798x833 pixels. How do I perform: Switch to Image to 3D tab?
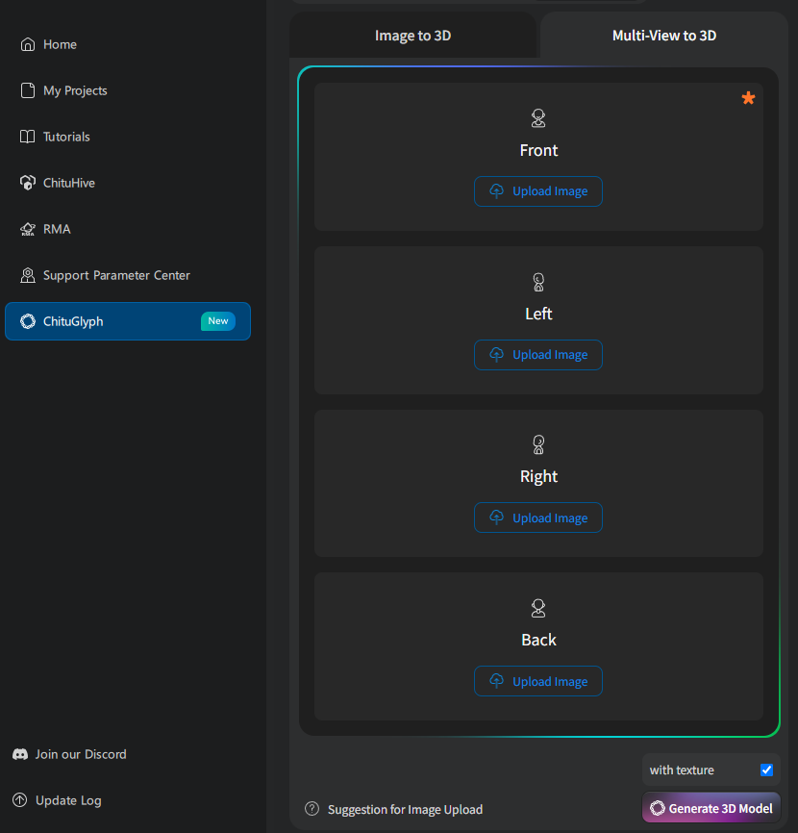pos(412,36)
